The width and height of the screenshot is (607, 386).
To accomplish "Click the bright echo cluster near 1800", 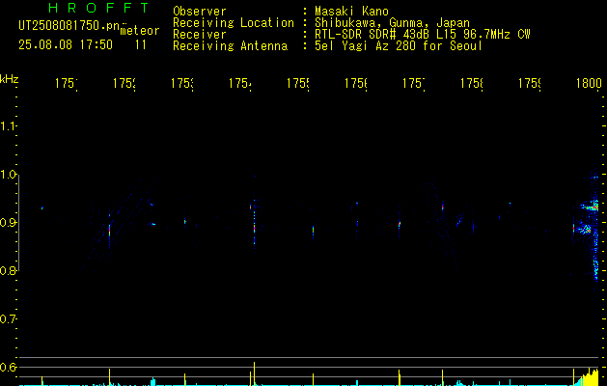I will (x=589, y=217).
